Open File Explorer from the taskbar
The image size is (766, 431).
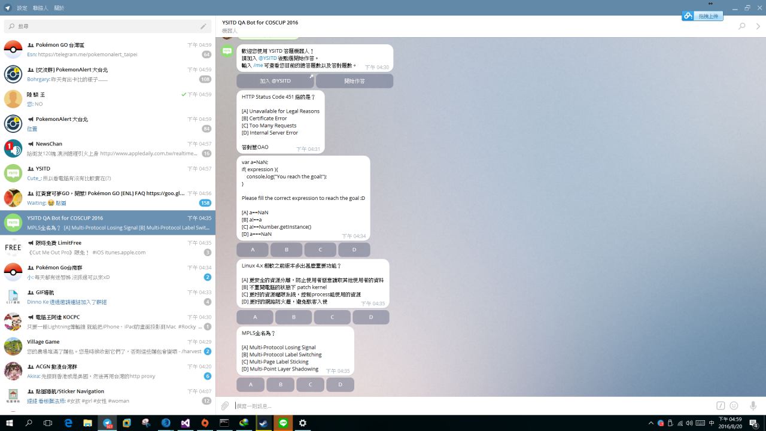point(87,423)
